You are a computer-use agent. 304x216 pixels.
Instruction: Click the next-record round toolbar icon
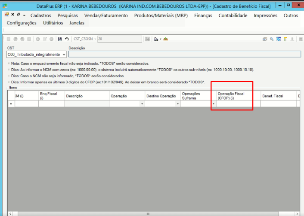pyautogui.click(x=22, y=39)
